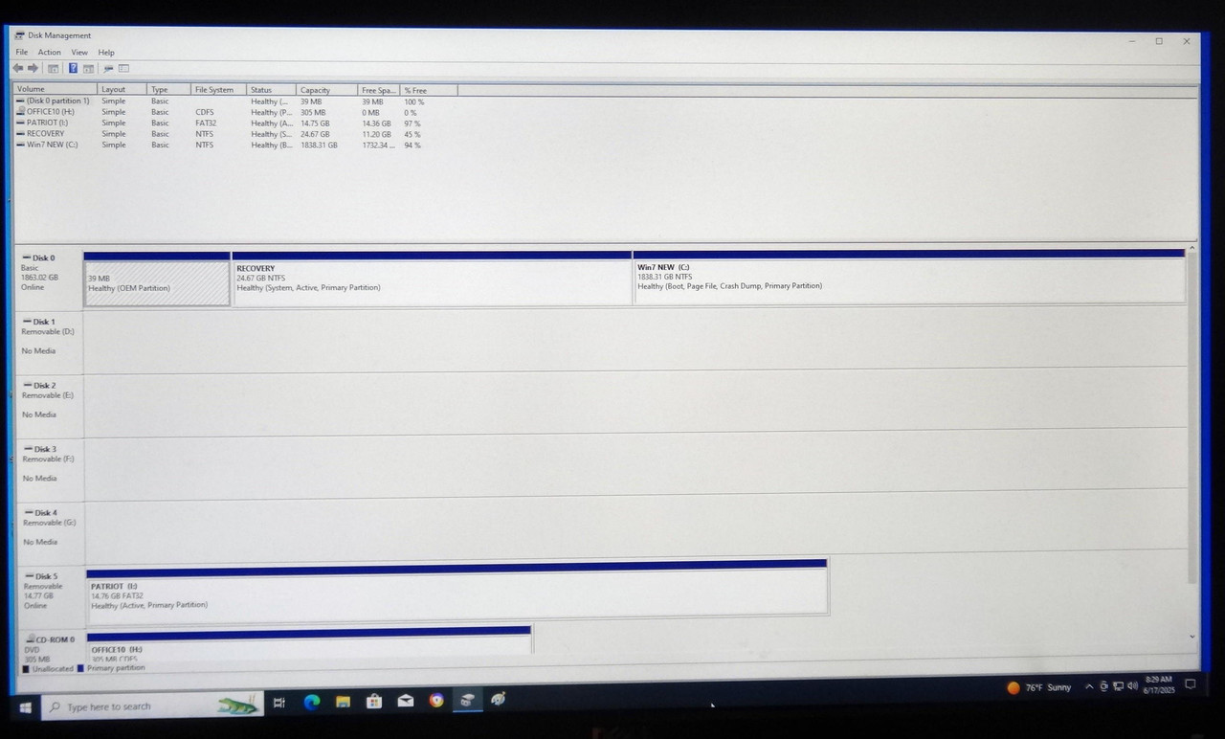Click the Connect/Refresh key toolbar icon

click(x=108, y=68)
